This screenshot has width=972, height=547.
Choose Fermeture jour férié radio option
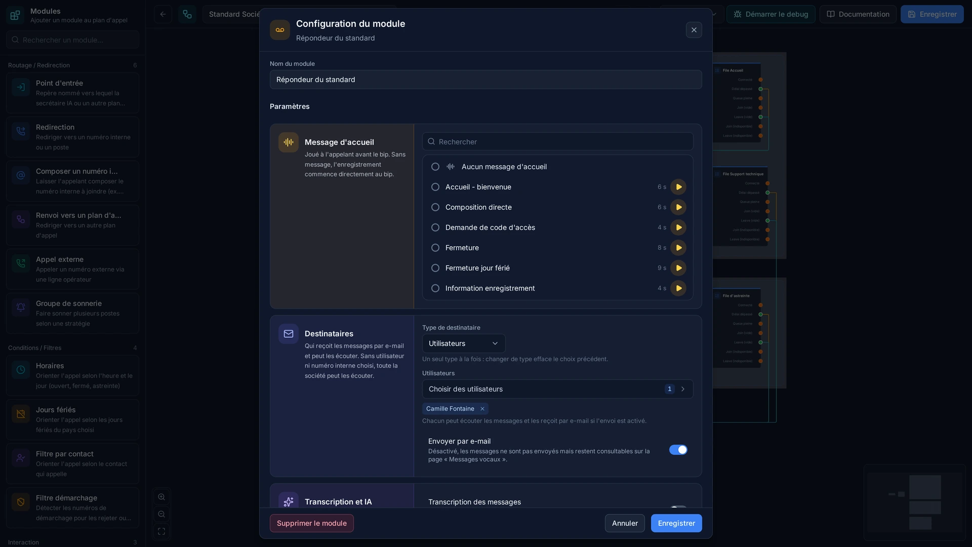[435, 268]
